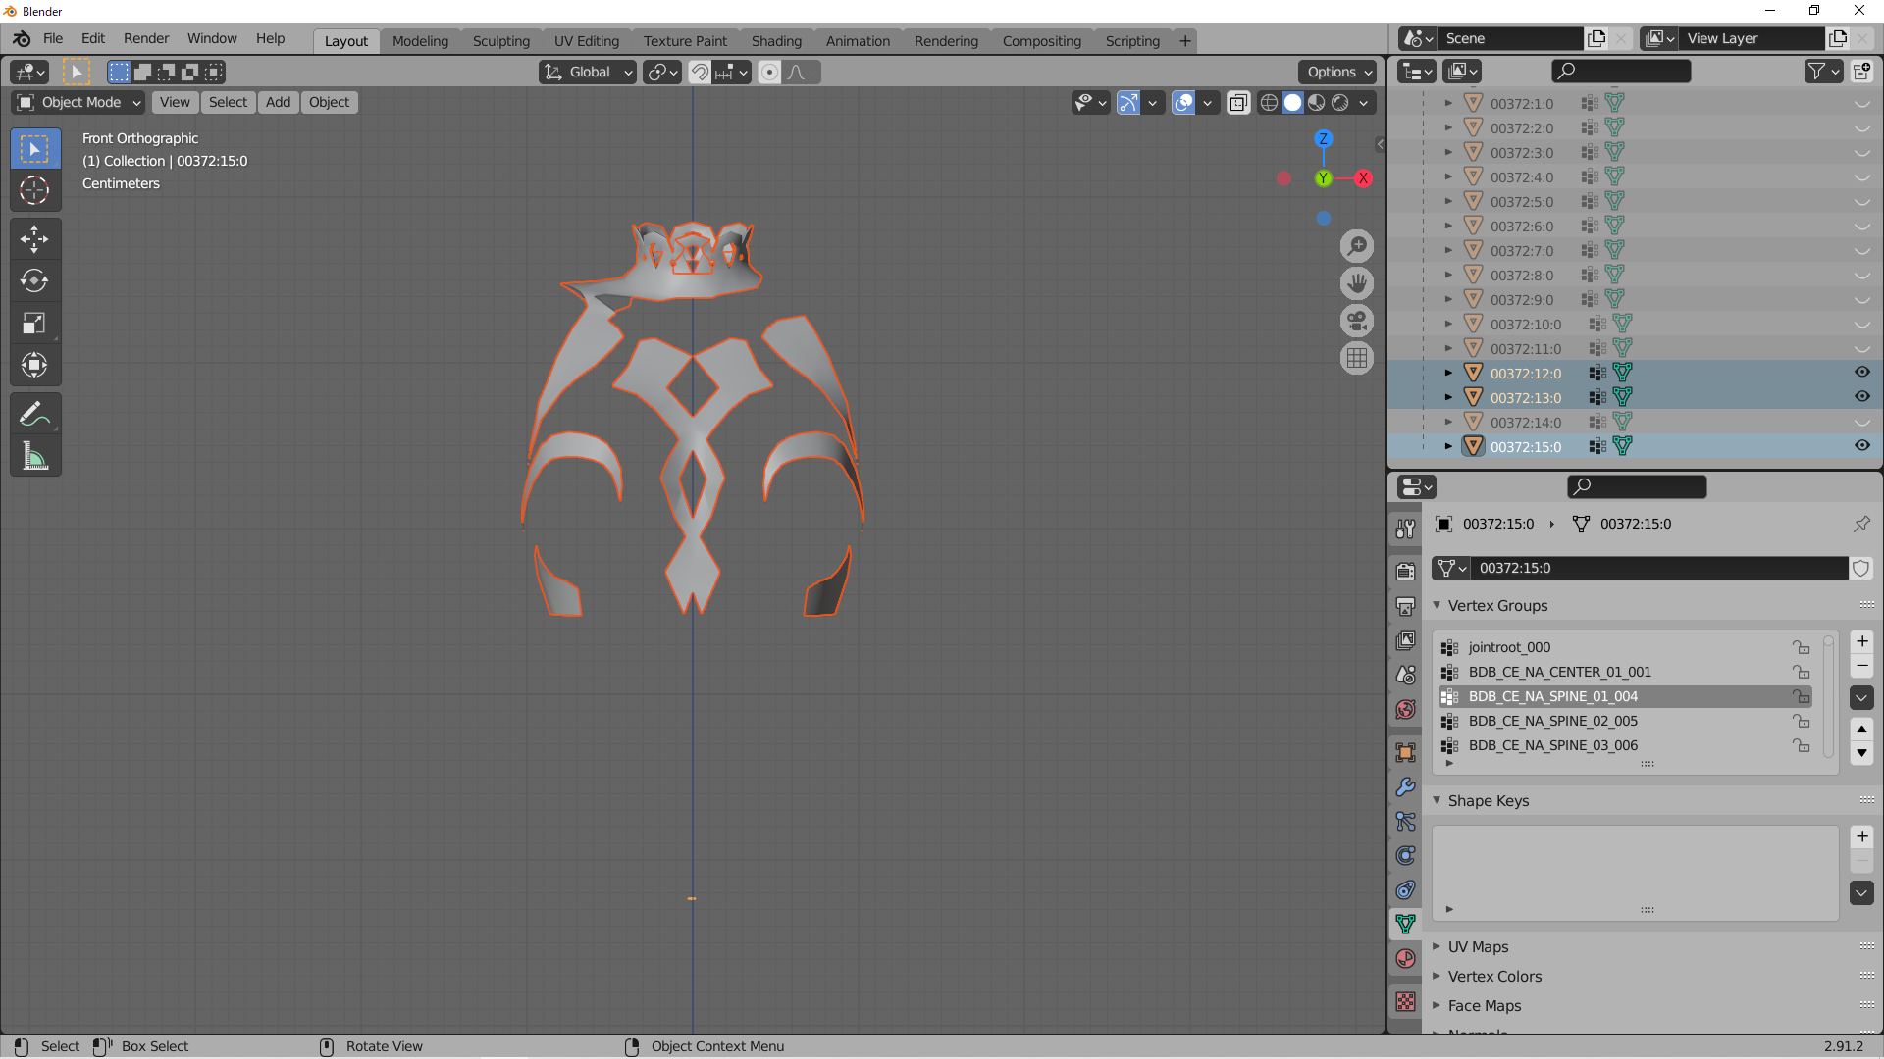This screenshot has height=1059, width=1884.
Task: Toggle camera view button in viewport
Action: tap(1357, 321)
